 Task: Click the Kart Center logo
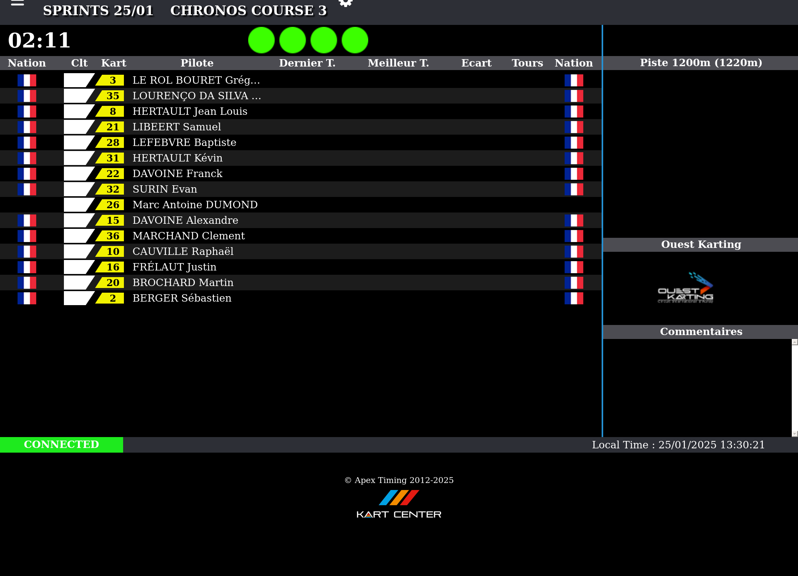[399, 504]
